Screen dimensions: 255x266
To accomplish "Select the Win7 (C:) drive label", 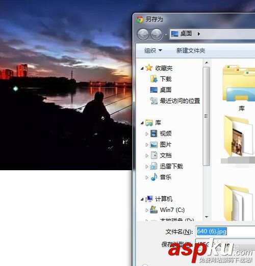I will coord(172,210).
